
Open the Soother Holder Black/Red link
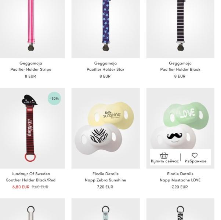click(x=31, y=180)
